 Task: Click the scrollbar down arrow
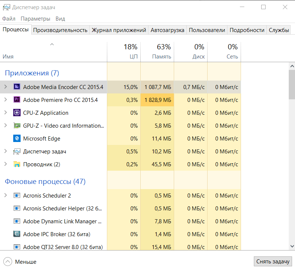tap(292, 246)
